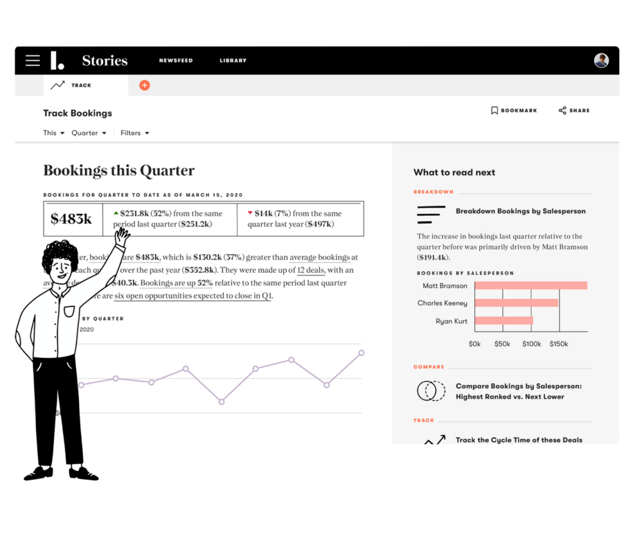Open the Breakdown Bookings story list icon

[429, 214]
